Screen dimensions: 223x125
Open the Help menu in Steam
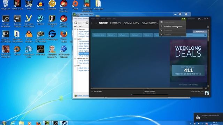[114, 19]
